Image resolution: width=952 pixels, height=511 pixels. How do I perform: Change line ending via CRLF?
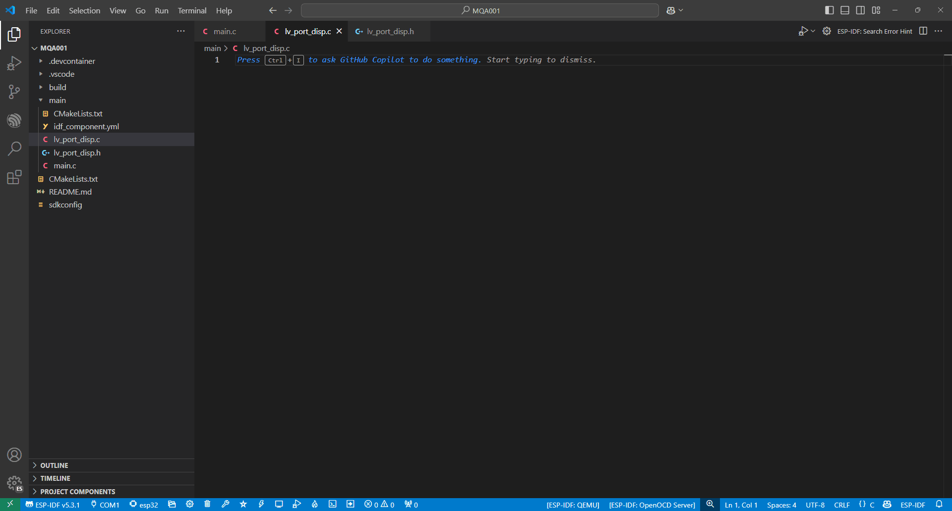pos(842,505)
